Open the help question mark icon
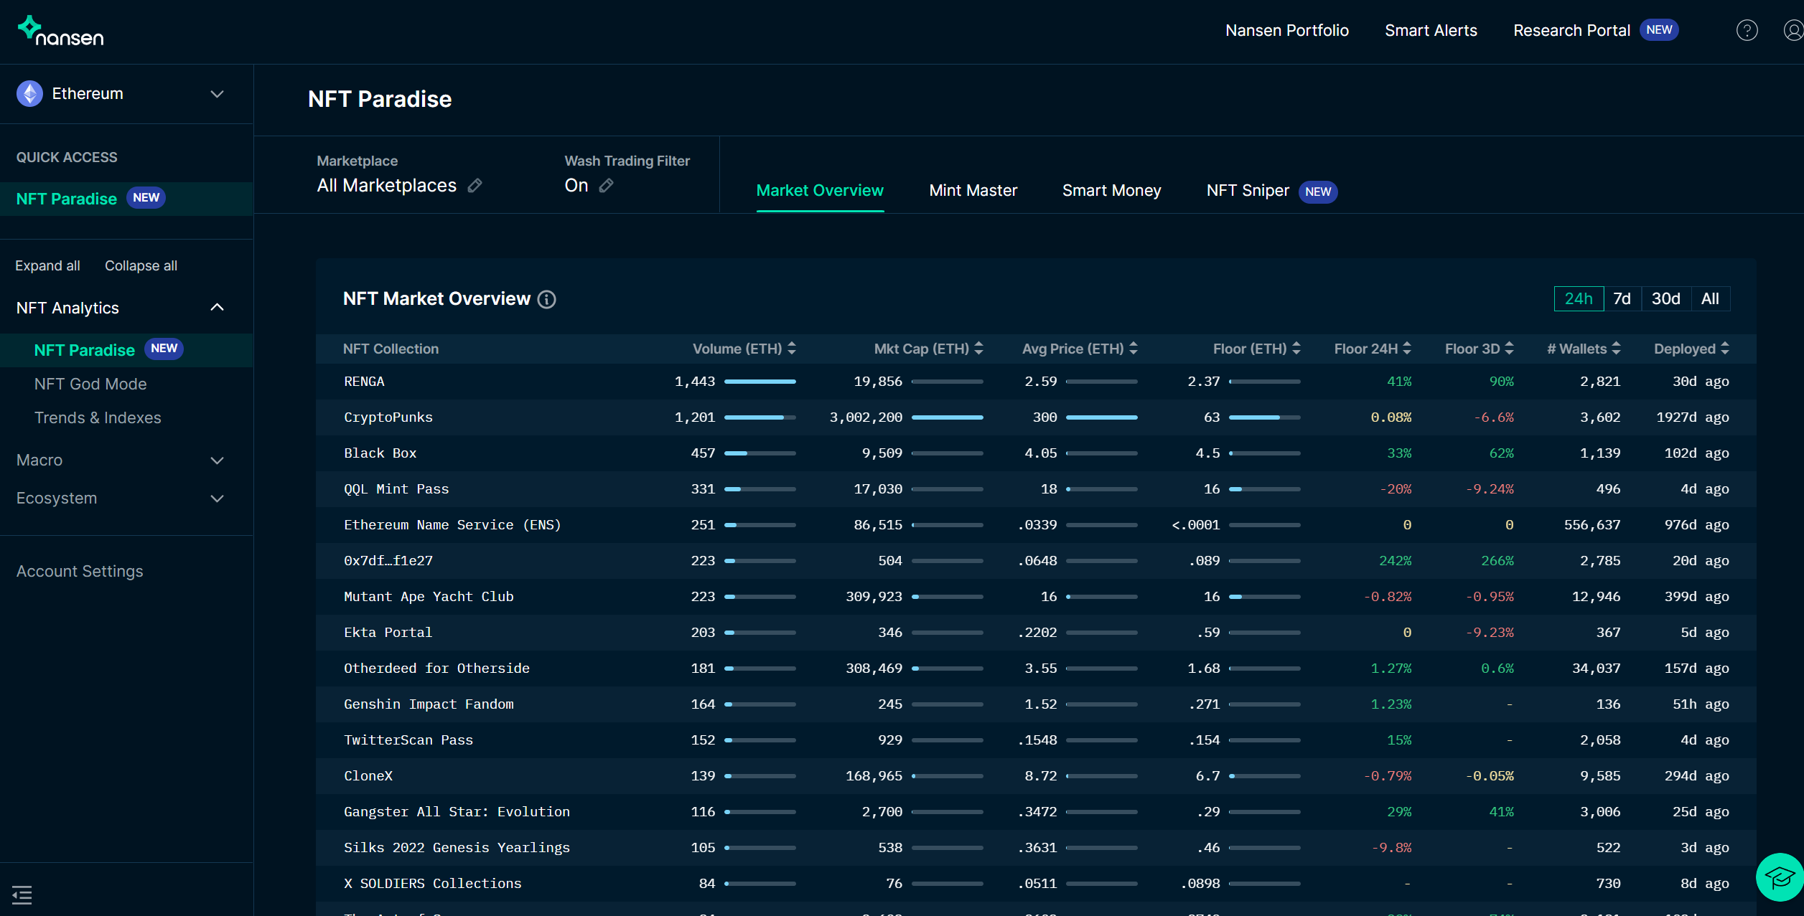 (1747, 30)
